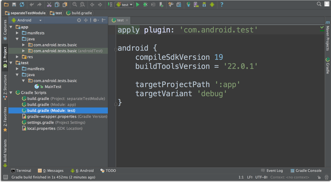Click the Search Everywhere magnifier at top right
331x182 pixels.
pos(319,4)
